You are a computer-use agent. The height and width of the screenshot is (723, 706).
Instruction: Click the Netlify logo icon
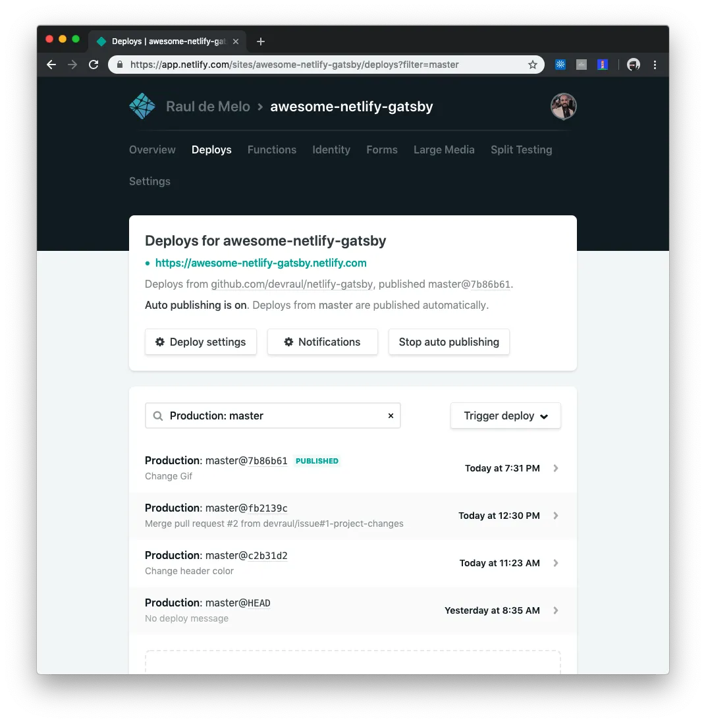(x=142, y=106)
